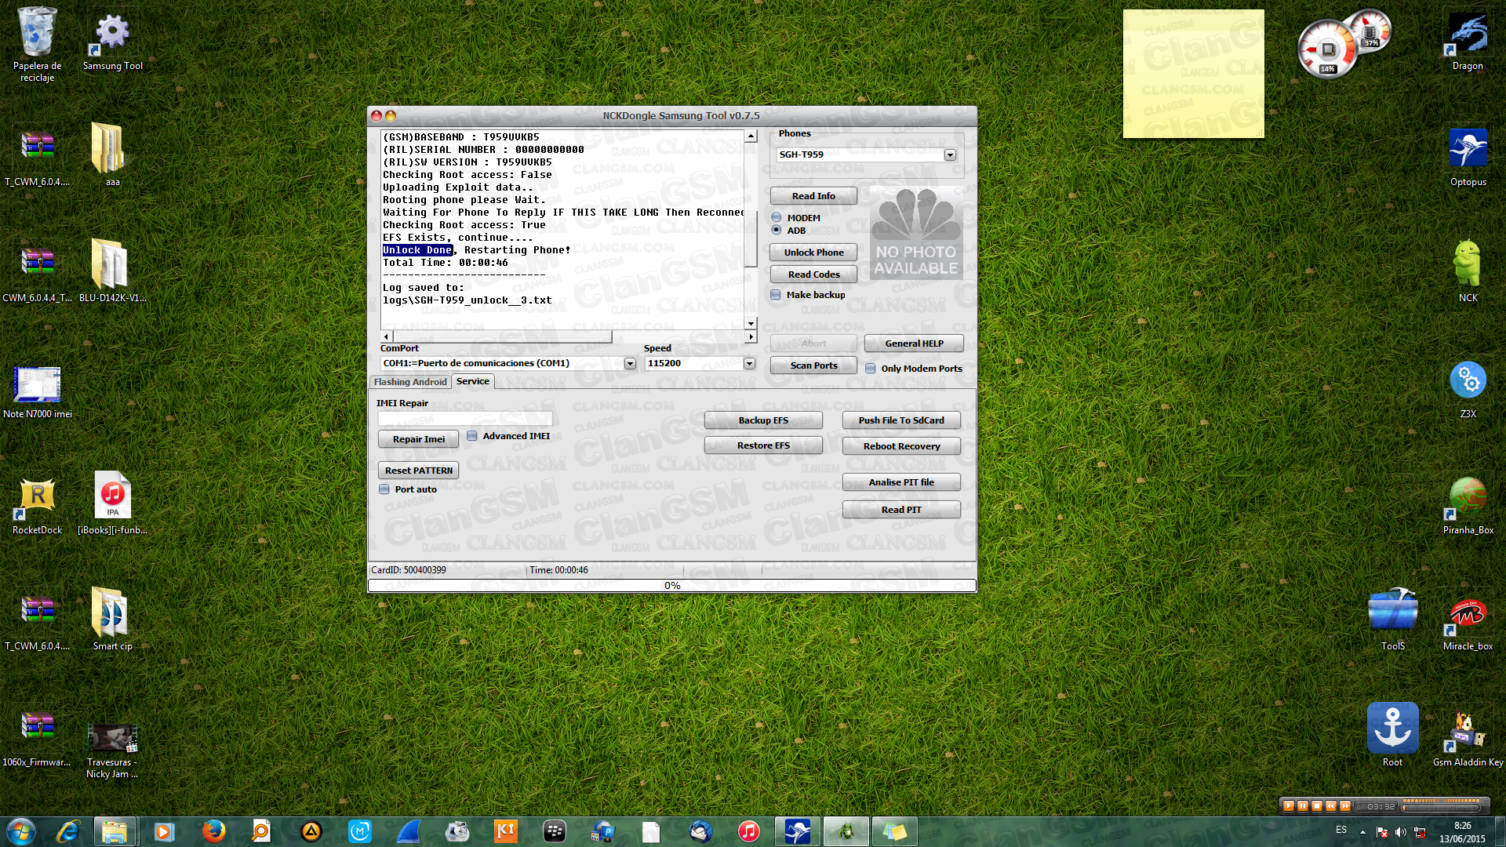Click the Read Info button
1506x847 pixels.
point(813,196)
